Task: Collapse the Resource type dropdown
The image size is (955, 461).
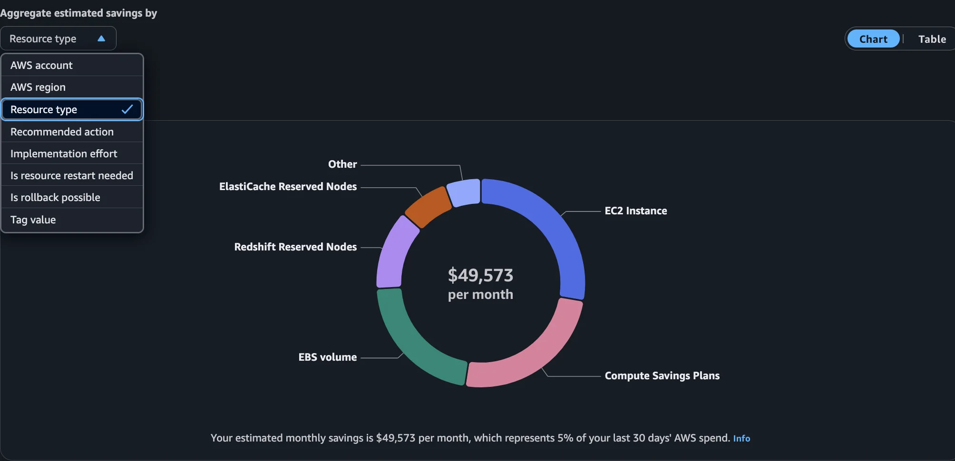Action: tap(58, 38)
